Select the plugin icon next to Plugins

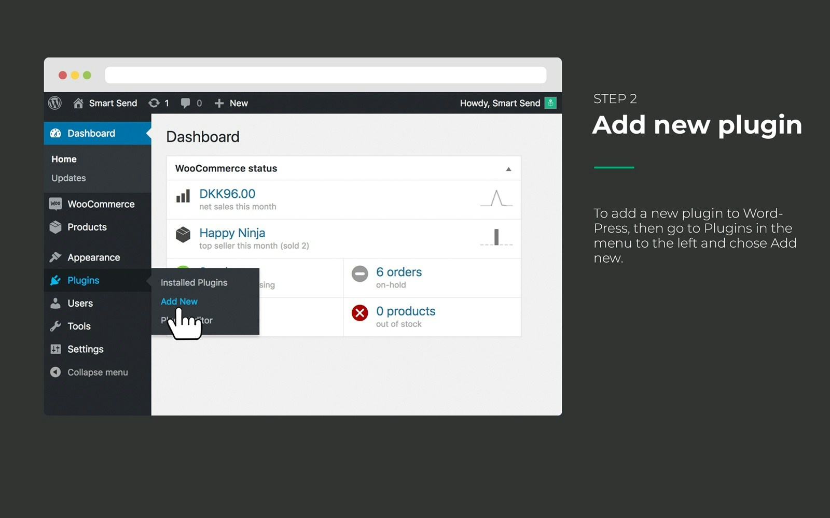click(55, 280)
